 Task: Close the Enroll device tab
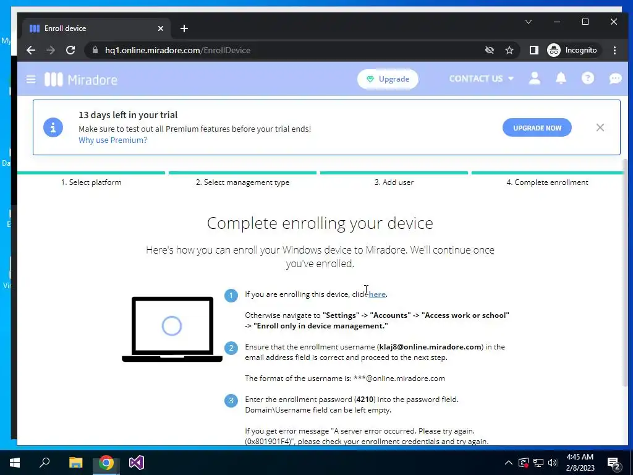click(x=161, y=28)
